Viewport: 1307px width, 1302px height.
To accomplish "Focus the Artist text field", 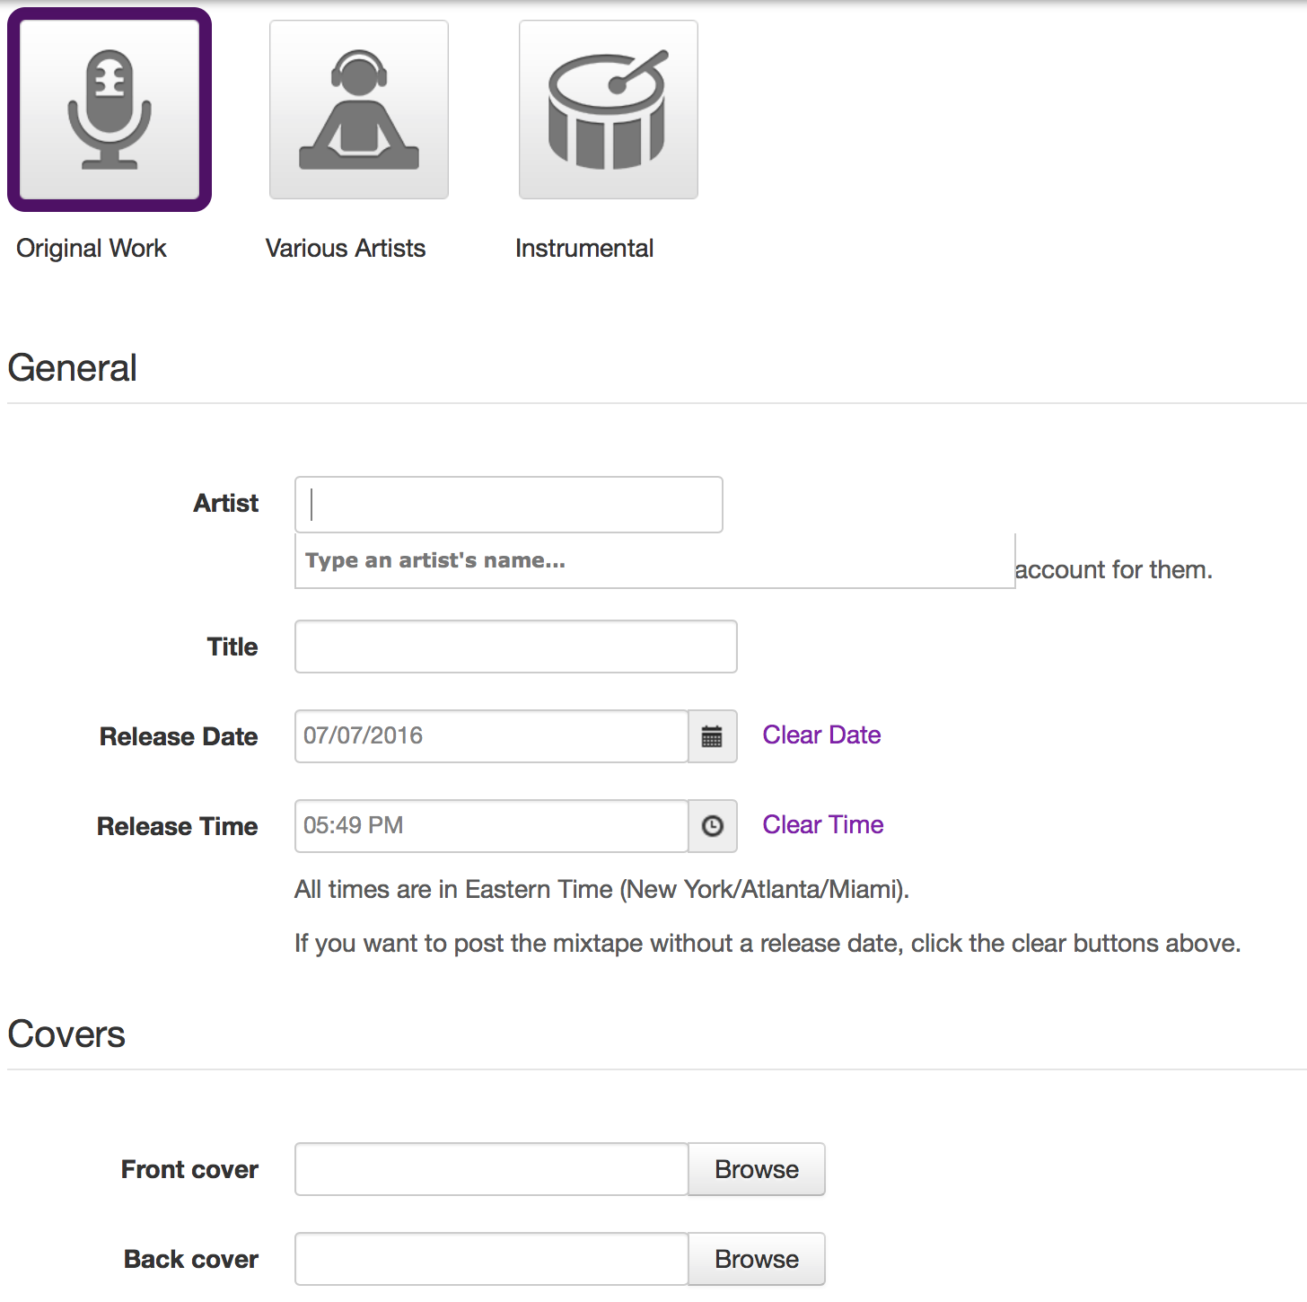I will point(508,505).
